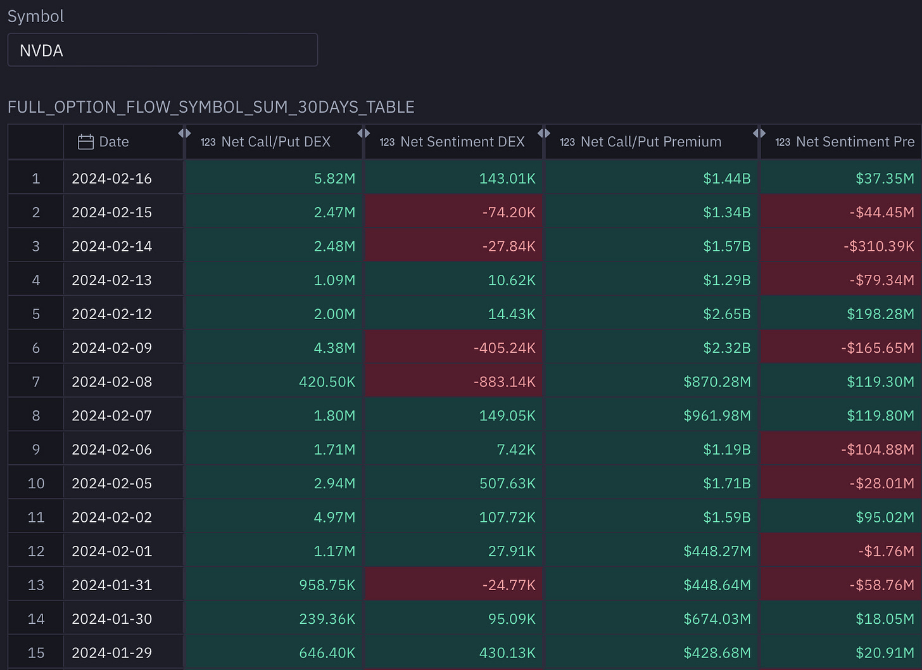Click numeric type icon in Net Sentiment Pre header
Screen dimensions: 922x670
pyautogui.click(x=783, y=142)
